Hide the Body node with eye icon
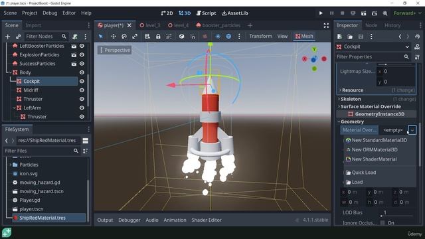Viewport: 425px width, 239px height. pos(82,72)
